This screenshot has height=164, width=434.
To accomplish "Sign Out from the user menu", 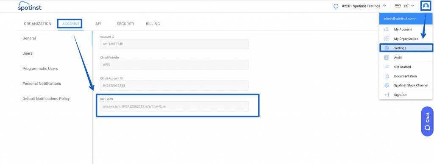I will [x=406, y=95].
